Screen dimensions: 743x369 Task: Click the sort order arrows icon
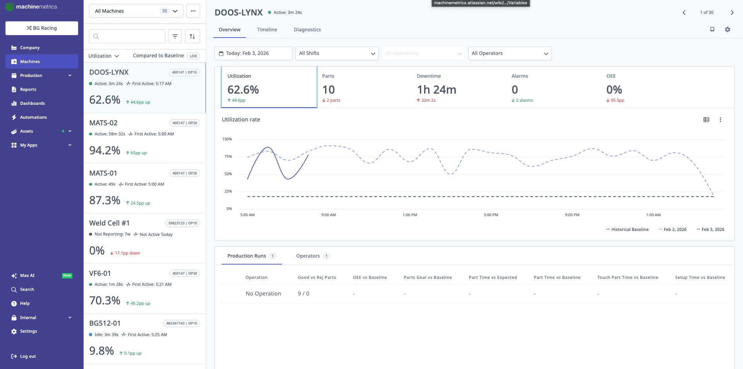[x=192, y=36]
